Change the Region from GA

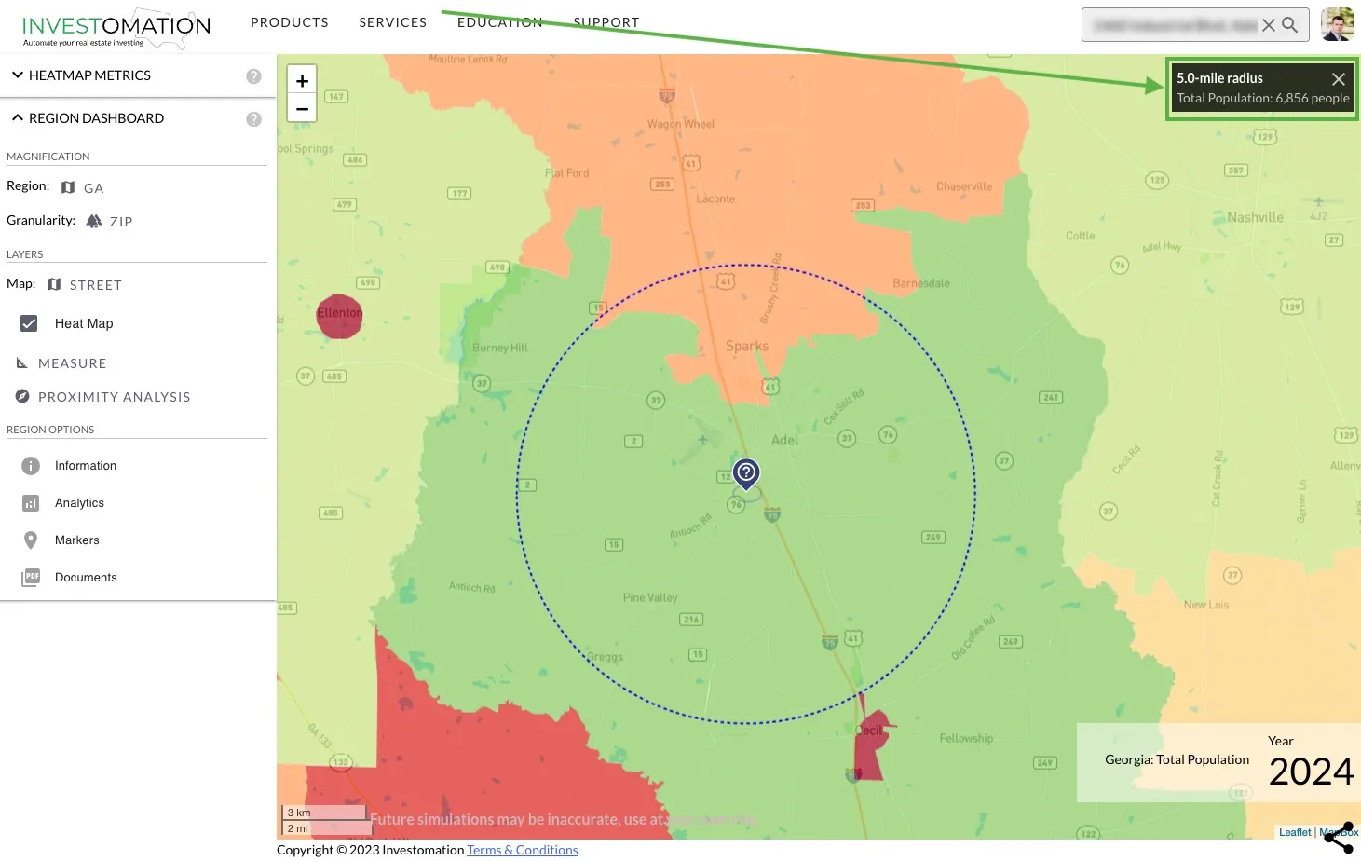click(92, 187)
